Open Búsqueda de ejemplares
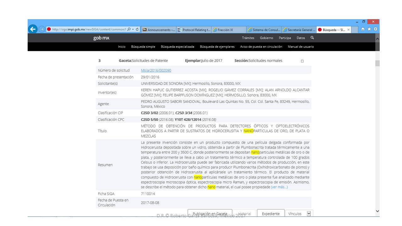402x226 pixels. [x=217, y=47]
